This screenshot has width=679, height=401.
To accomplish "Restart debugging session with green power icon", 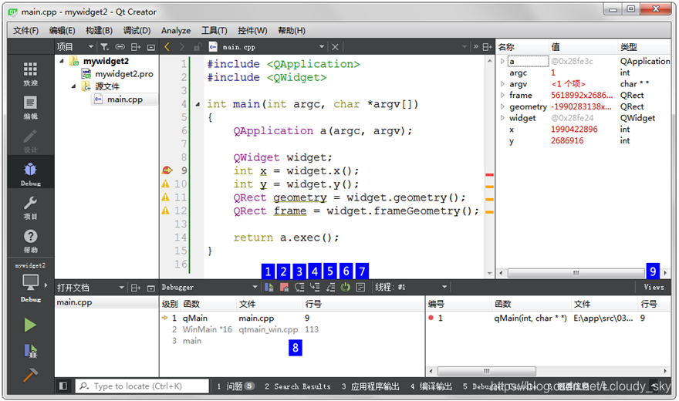I will click(x=345, y=287).
